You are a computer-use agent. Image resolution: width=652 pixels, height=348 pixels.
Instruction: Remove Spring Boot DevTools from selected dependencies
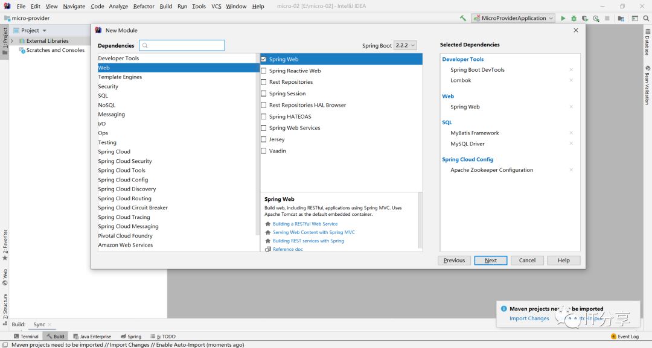(571, 70)
